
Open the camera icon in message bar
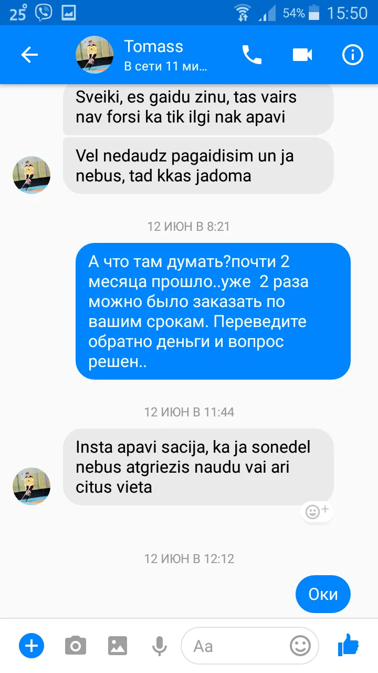point(76,645)
